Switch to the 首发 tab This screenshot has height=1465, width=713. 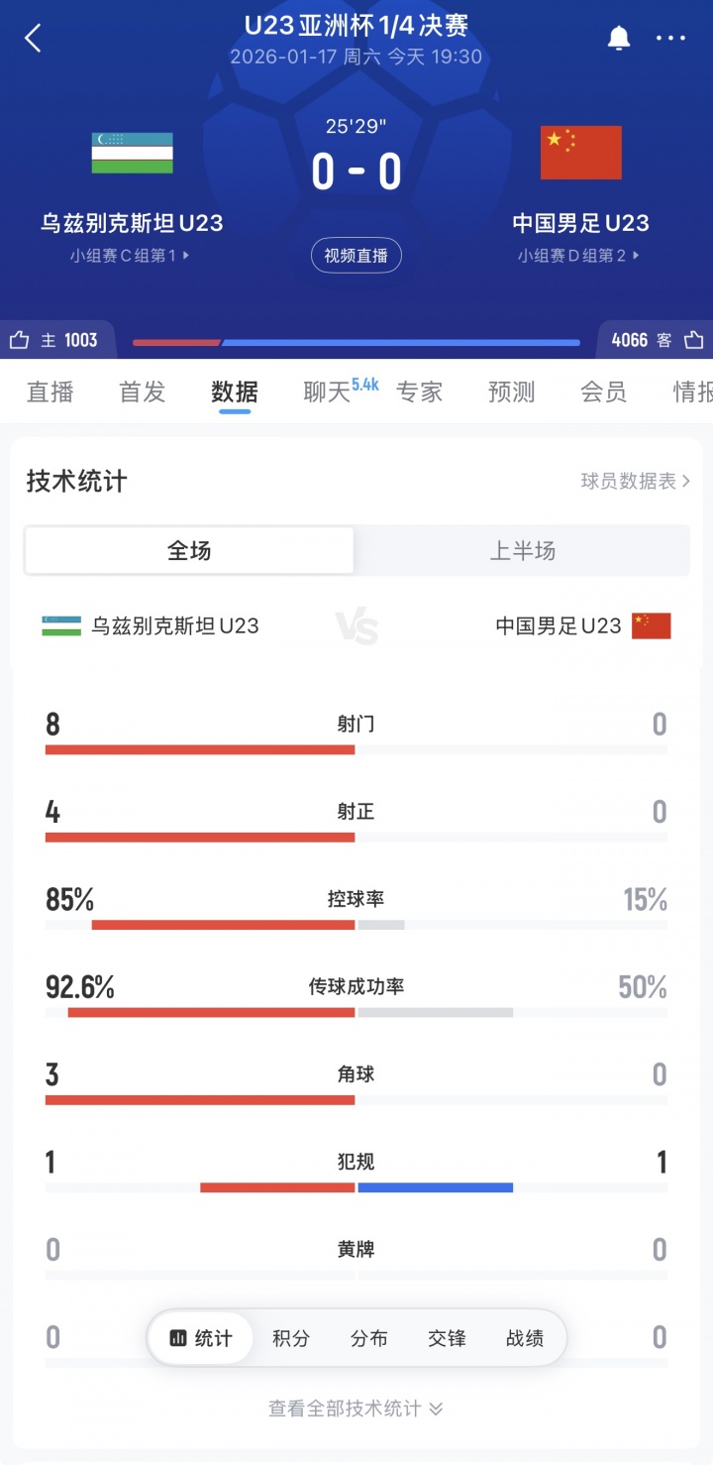coord(142,392)
